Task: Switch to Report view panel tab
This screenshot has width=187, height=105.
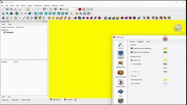Action: (x=15, y=100)
